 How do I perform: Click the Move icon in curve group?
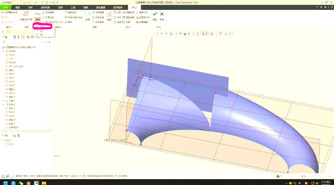(66, 22)
